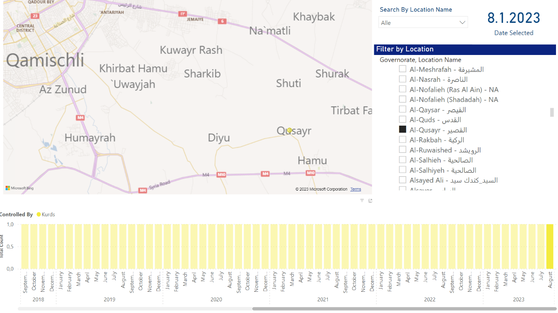Screen dimensions: 558x313
Task: Open the map Terms link
Action: point(355,189)
